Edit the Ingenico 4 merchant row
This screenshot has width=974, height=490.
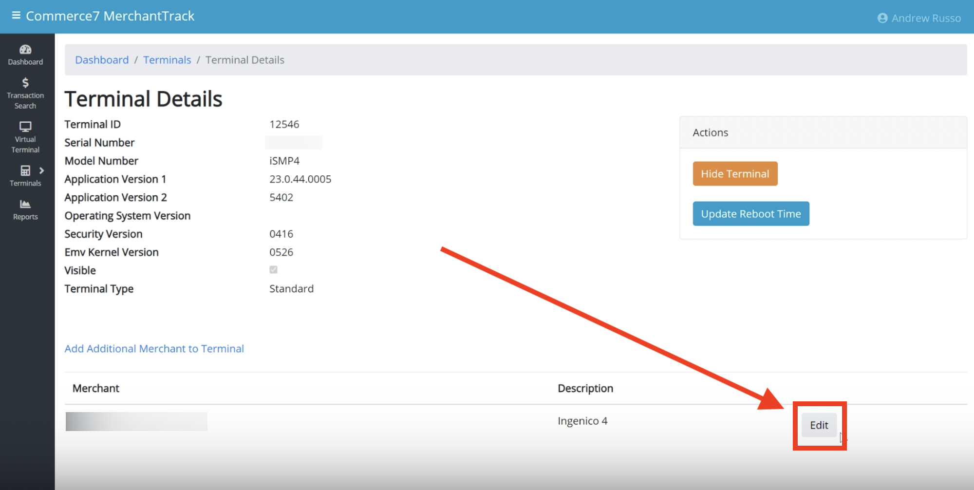pos(819,425)
